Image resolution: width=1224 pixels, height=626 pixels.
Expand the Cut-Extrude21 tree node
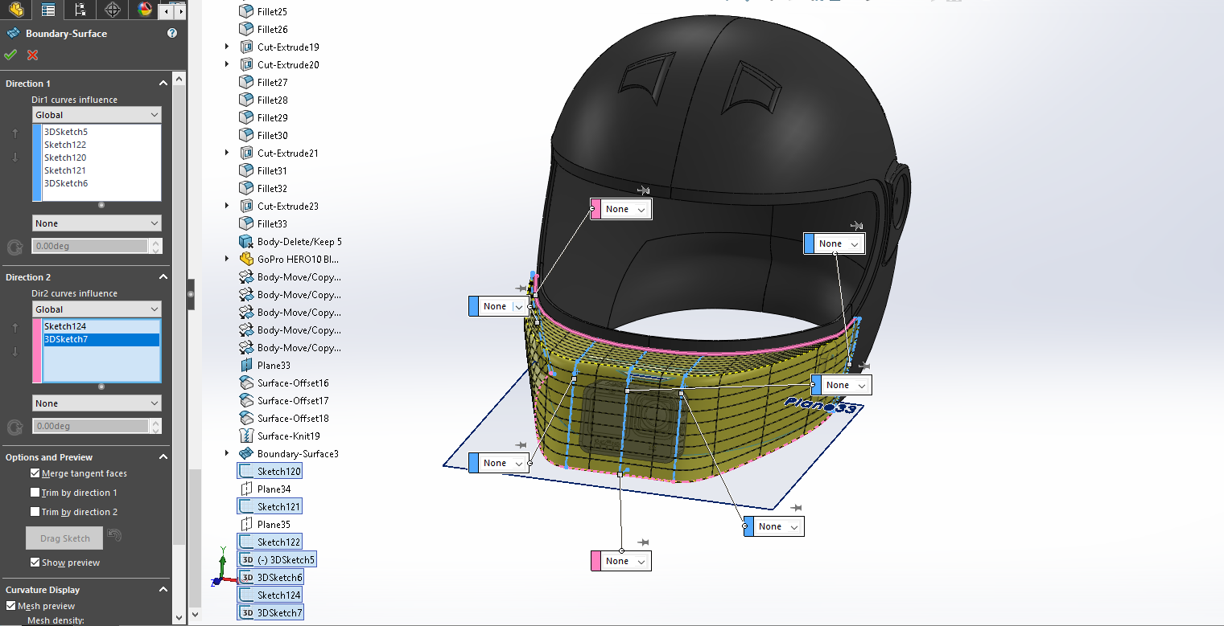pyautogui.click(x=226, y=153)
